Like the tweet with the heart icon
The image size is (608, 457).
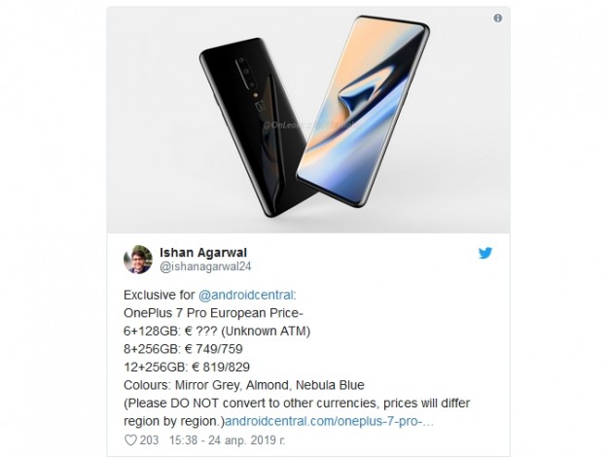pyautogui.click(x=130, y=439)
